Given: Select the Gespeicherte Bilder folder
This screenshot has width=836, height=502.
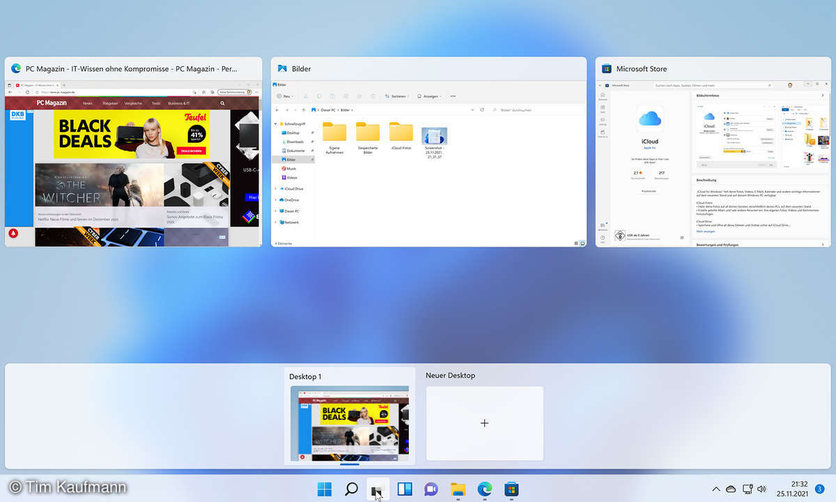Looking at the screenshot, I should click(368, 138).
